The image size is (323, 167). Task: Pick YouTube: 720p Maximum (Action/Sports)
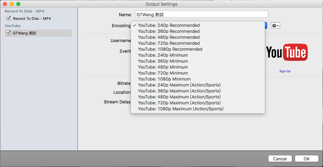pos(179,103)
